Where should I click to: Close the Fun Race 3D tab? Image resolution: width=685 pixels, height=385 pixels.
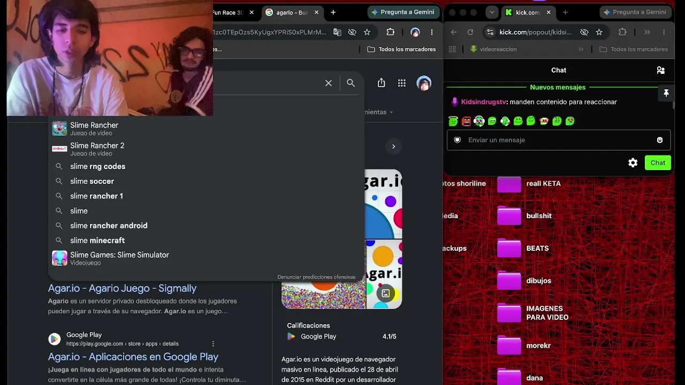(252, 12)
